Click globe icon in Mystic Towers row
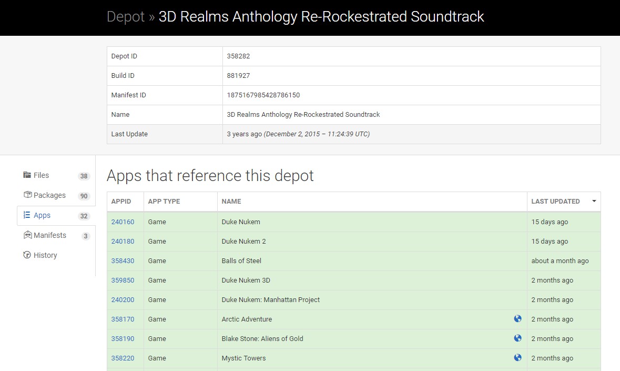This screenshot has height=371, width=620. coord(518,358)
